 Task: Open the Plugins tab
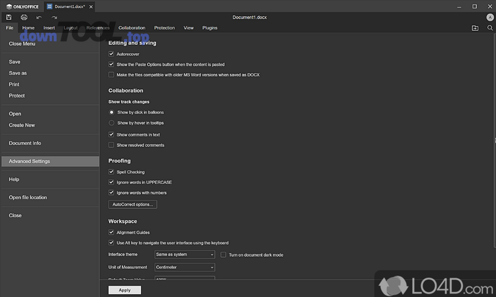click(x=209, y=28)
